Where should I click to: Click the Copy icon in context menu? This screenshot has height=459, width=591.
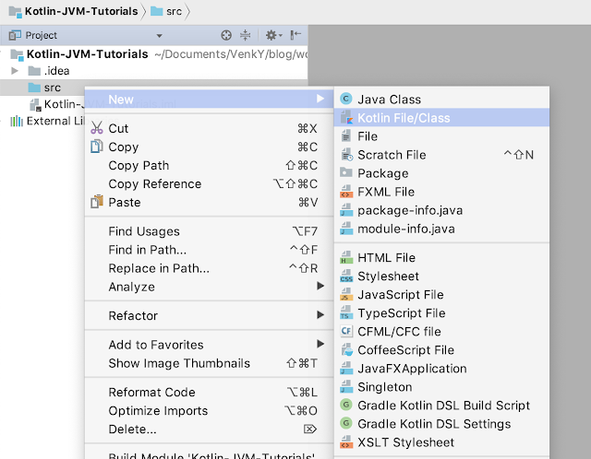pos(96,147)
